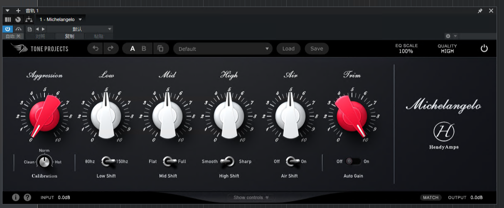Toggle the MATCH button

(430, 198)
